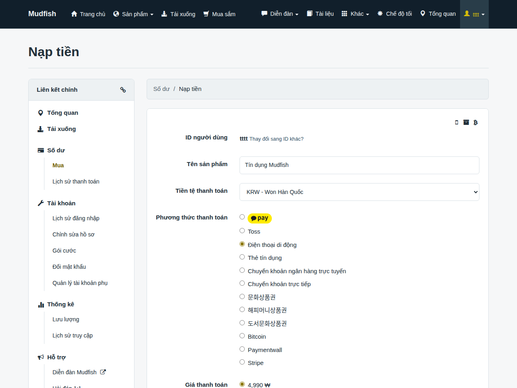This screenshot has height=388, width=517.
Task: Click the Bitcoin icon above the form
Action: 475,122
